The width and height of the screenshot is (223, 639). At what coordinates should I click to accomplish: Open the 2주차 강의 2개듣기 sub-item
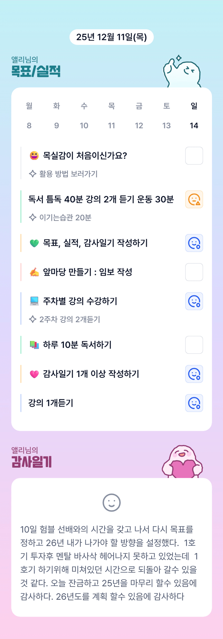[x=70, y=319]
